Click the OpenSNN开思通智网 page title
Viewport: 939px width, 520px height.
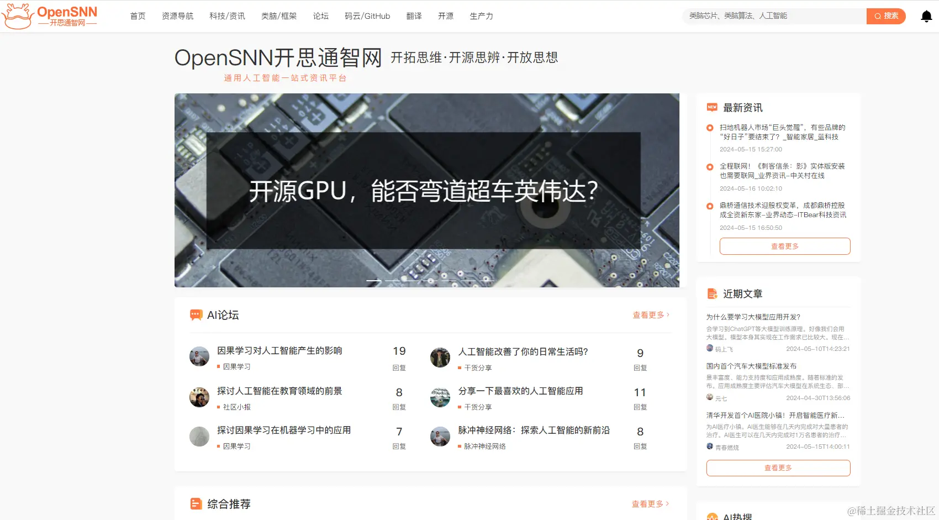[278, 57]
